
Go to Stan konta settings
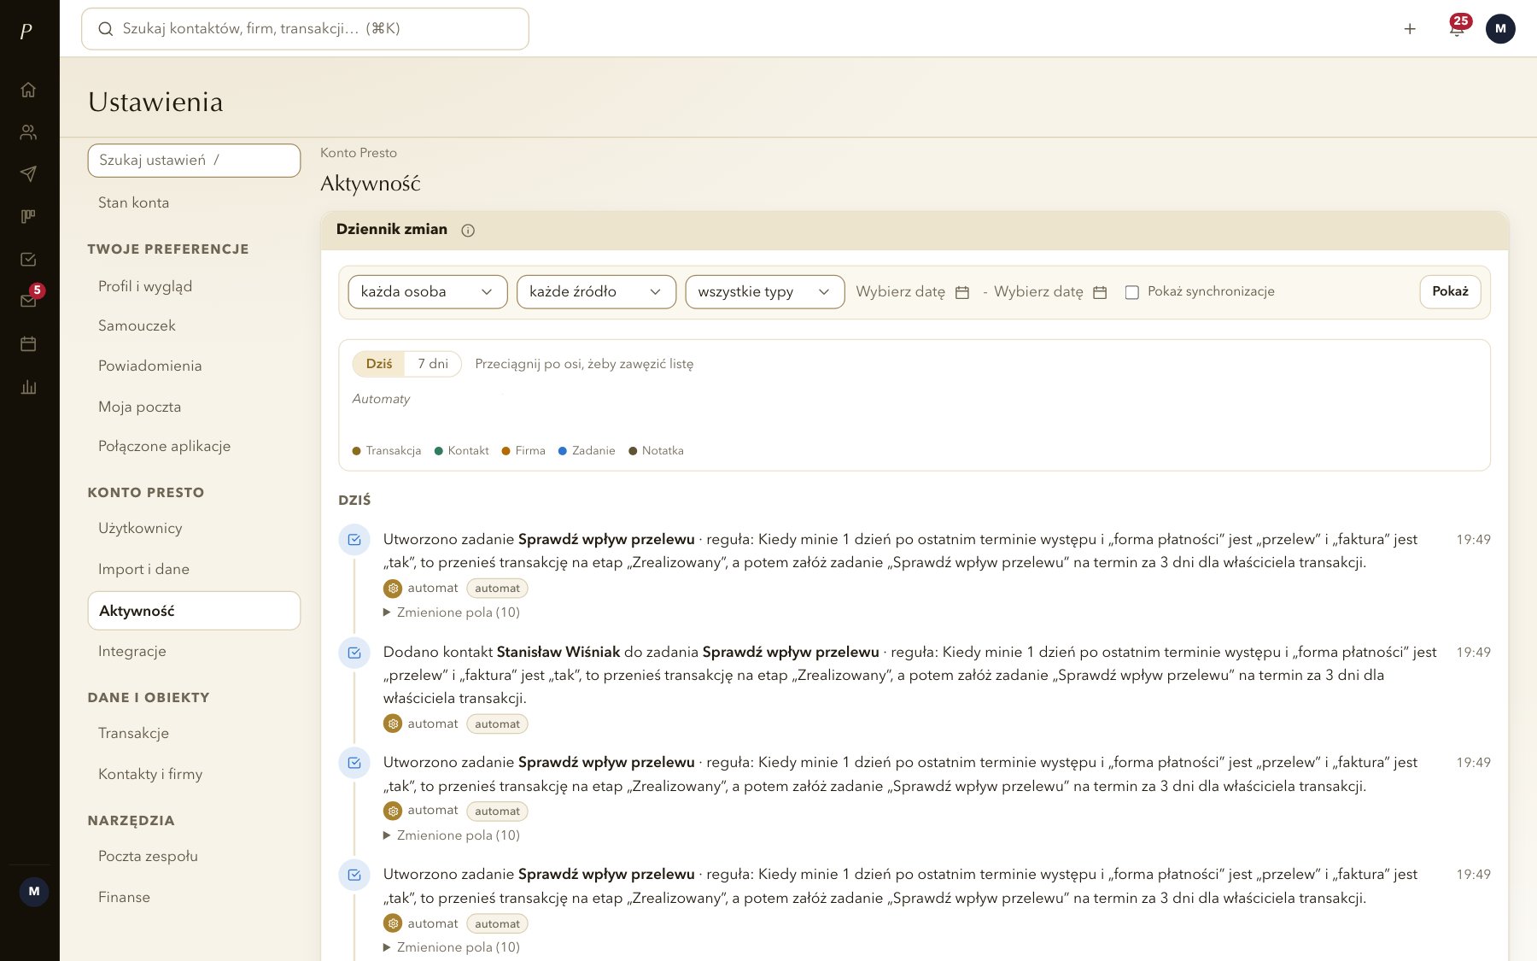point(134,202)
